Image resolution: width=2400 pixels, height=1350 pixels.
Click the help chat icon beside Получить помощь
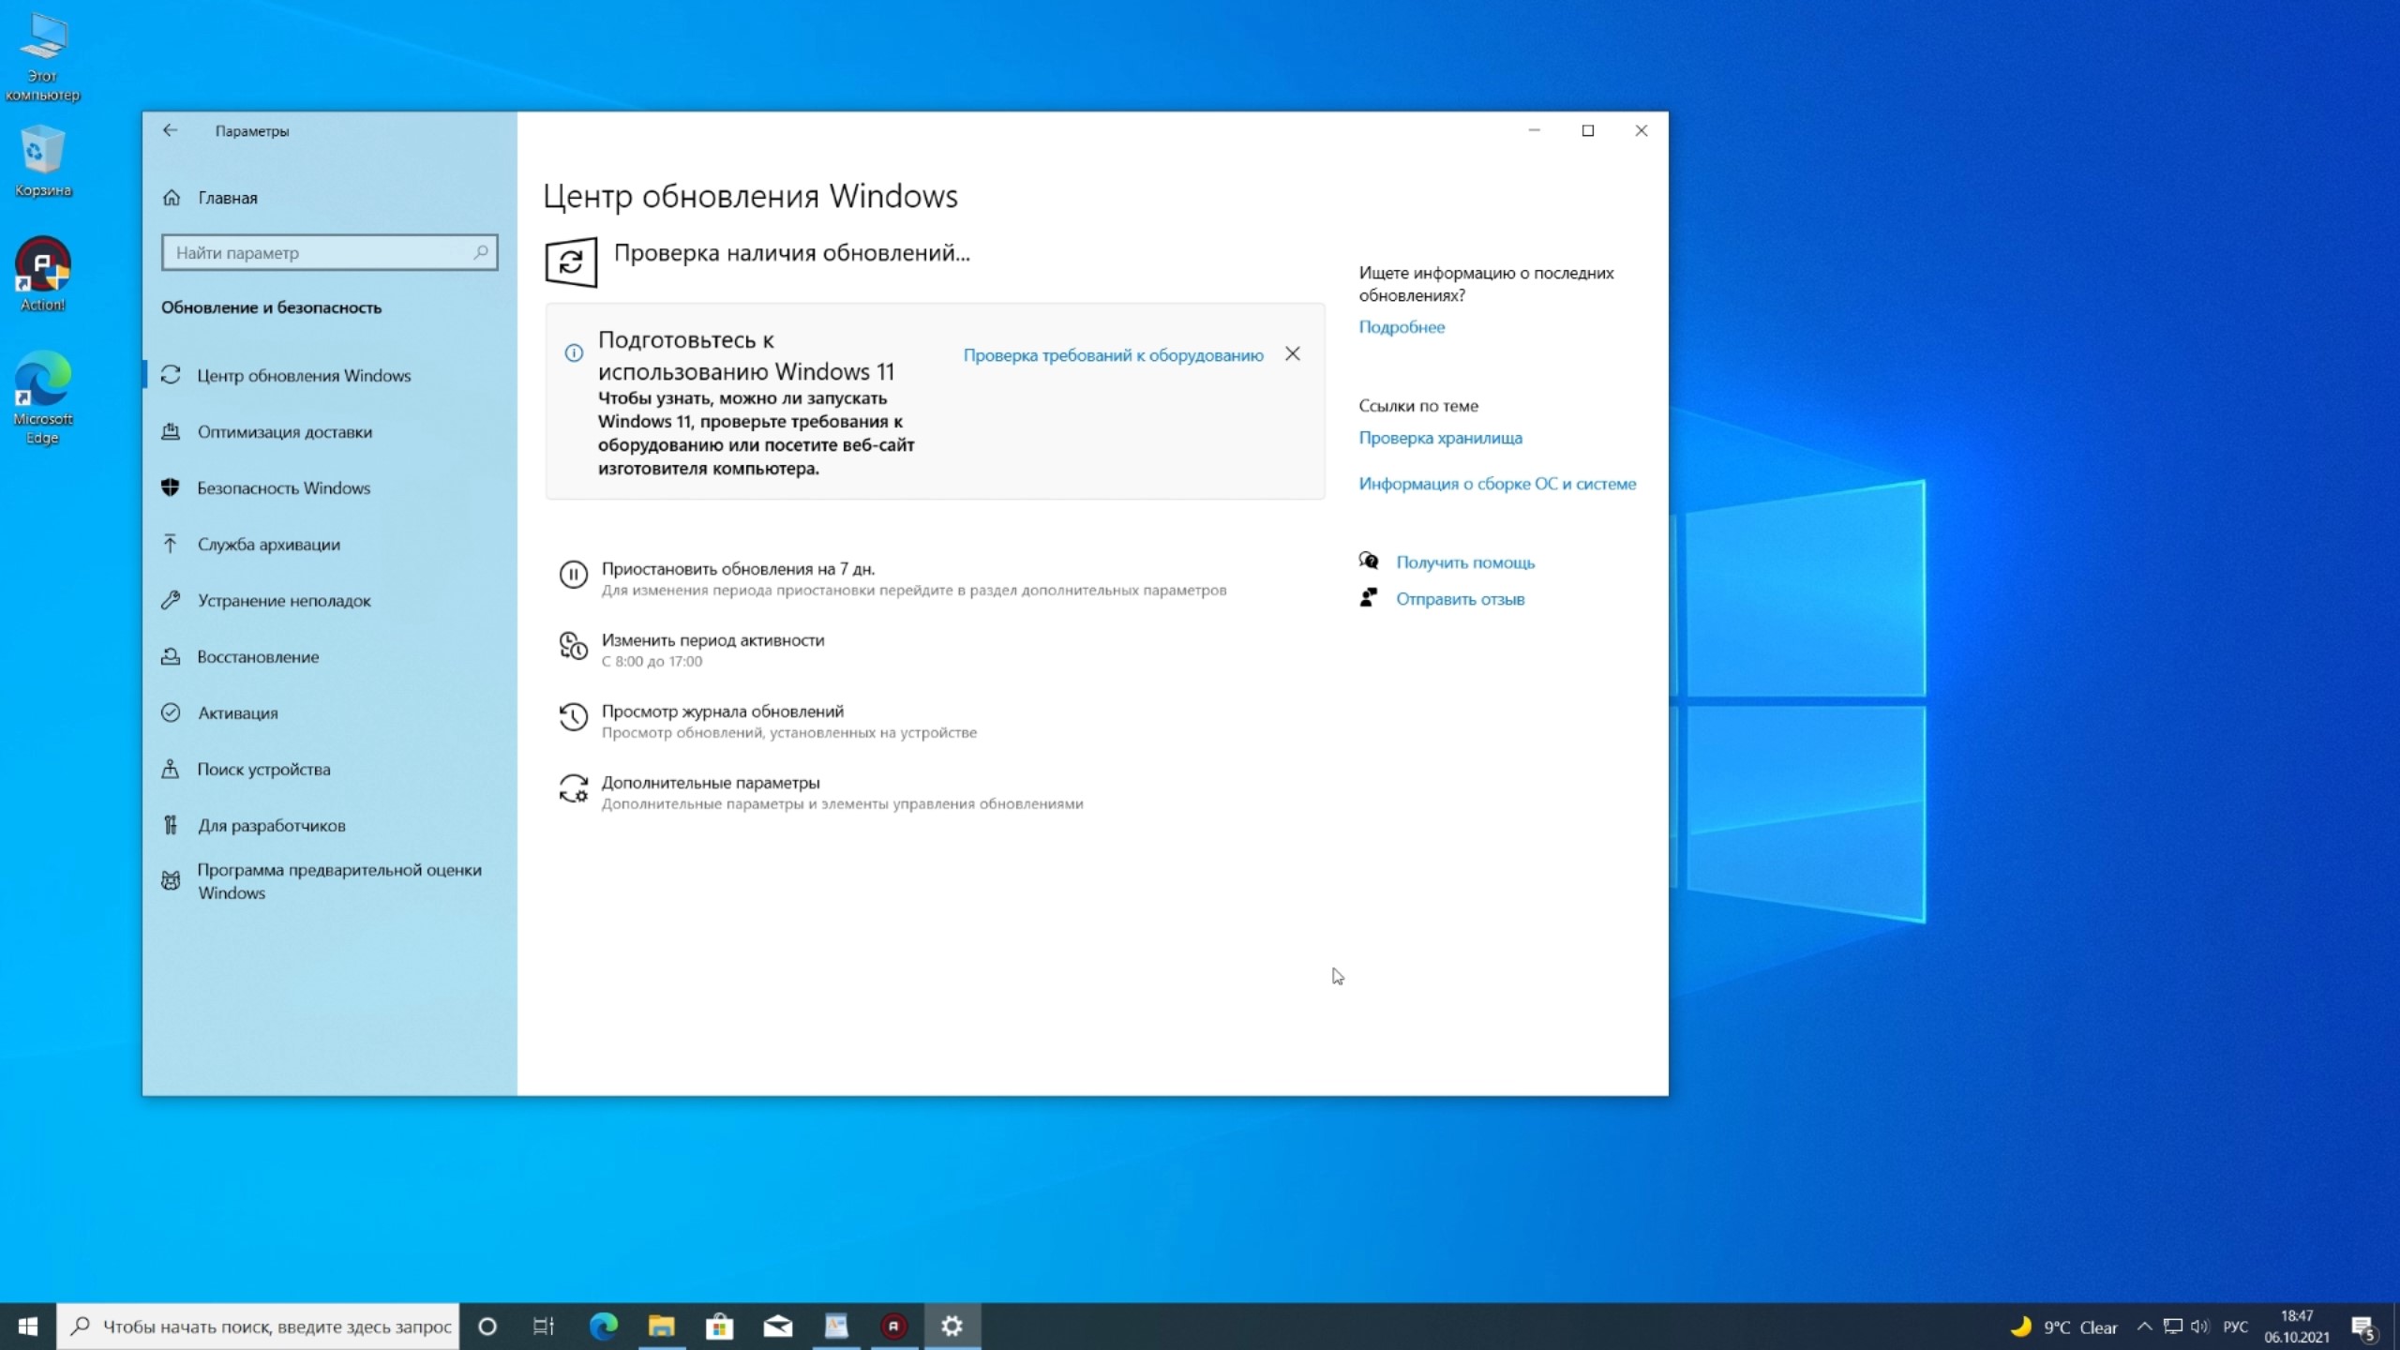(1369, 562)
